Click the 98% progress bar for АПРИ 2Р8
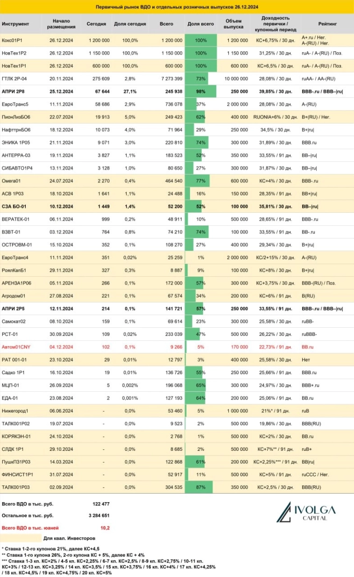The image size is (354, 577). [200, 91]
